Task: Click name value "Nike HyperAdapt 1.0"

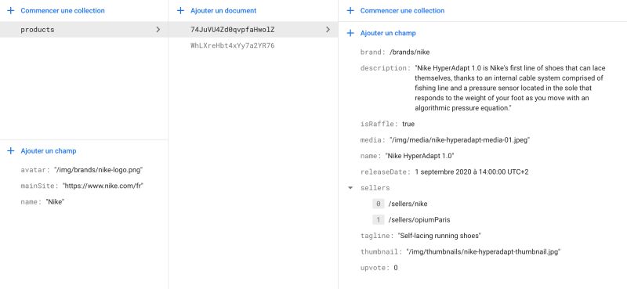Action: [419, 156]
